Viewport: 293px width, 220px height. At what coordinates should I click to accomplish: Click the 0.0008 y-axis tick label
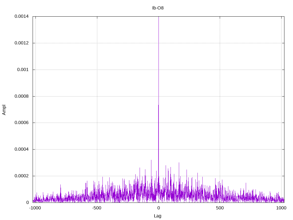pos(22,96)
